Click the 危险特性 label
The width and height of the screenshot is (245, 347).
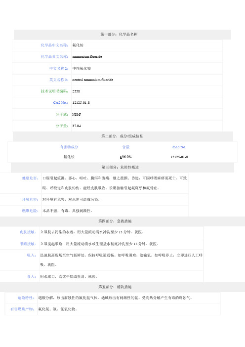[26, 298]
